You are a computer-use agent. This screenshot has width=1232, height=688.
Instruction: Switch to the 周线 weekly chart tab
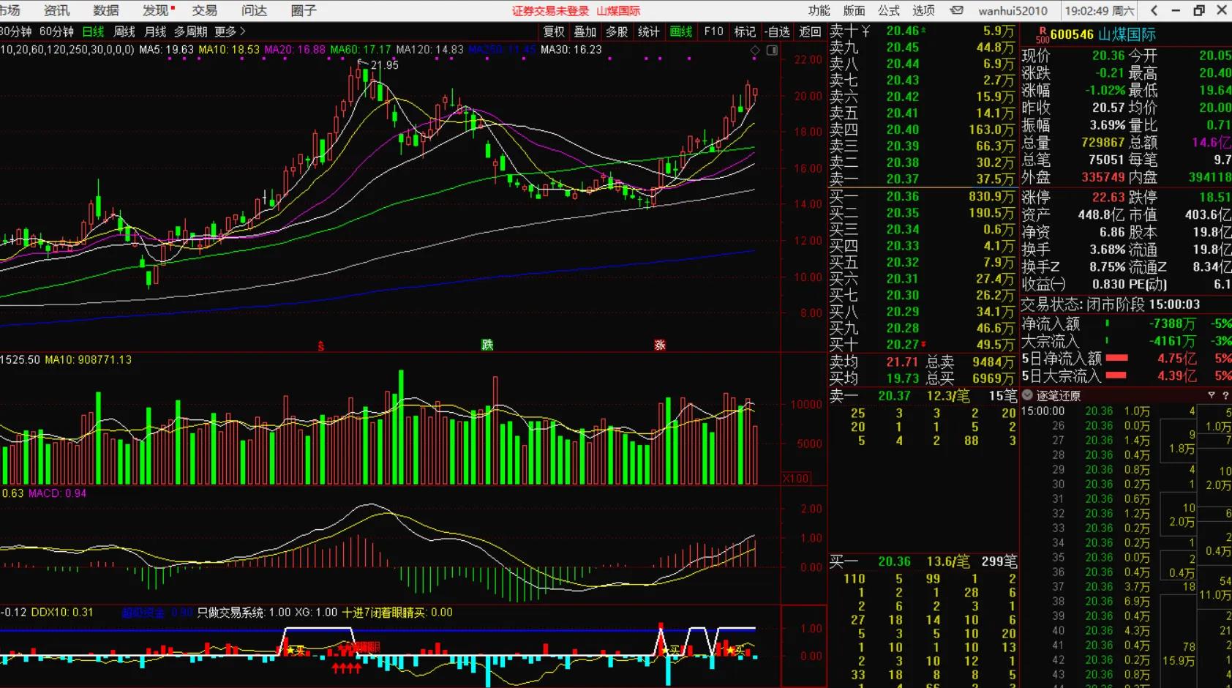point(124,31)
